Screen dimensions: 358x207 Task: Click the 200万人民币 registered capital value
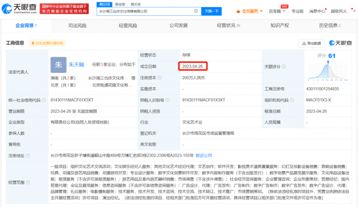pos(194,78)
